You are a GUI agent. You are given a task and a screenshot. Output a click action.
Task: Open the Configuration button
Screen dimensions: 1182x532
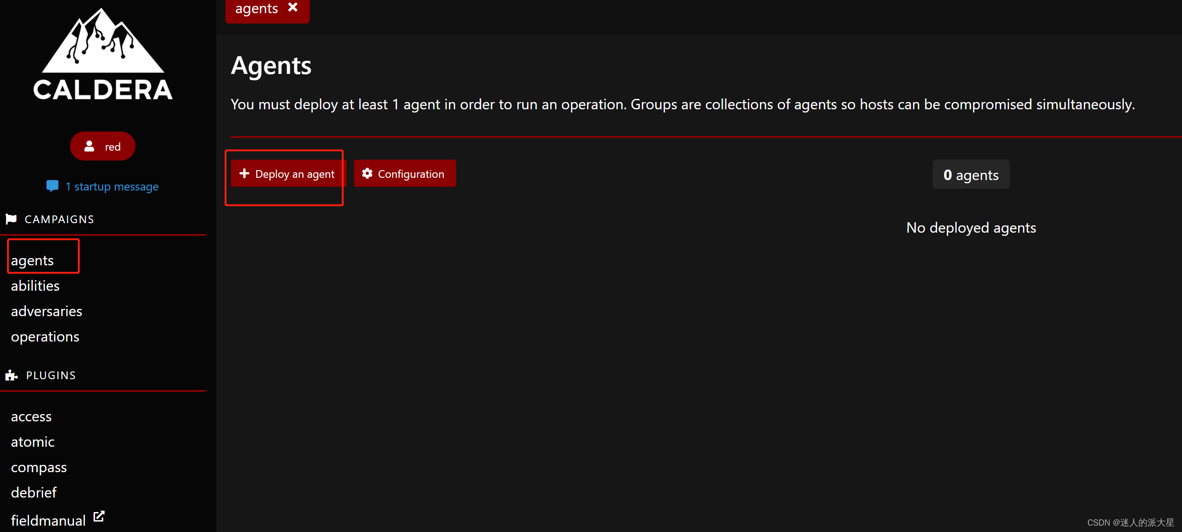405,174
